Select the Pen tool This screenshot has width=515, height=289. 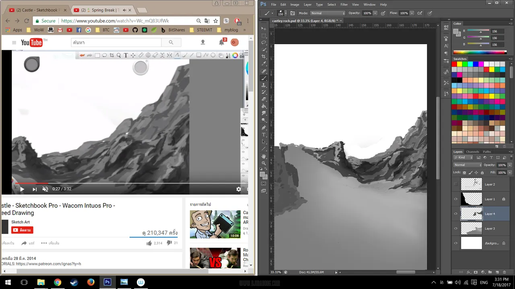[x=264, y=128]
